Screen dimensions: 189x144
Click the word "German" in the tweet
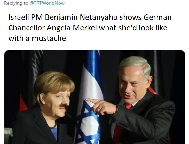pos(157,17)
